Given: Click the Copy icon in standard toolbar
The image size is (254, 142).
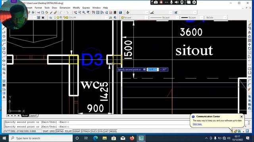Looking at the screenshot, I should (x=42, y=12).
